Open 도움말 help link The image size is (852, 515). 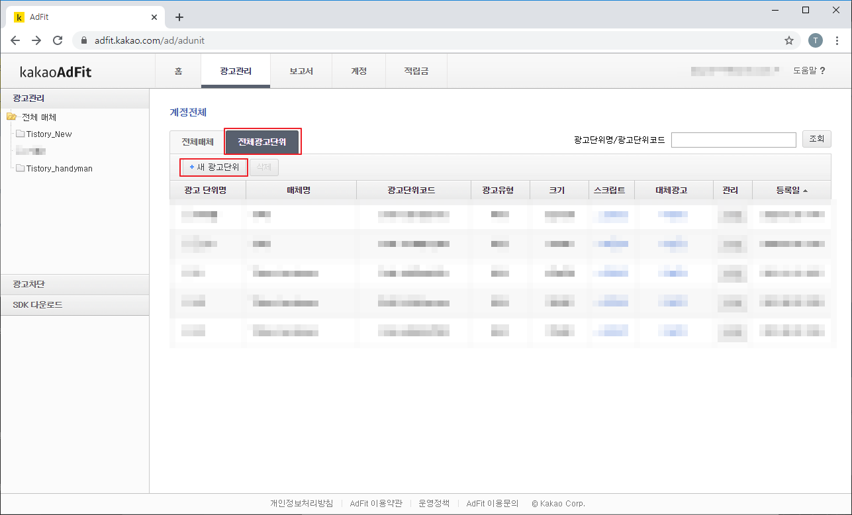click(809, 71)
